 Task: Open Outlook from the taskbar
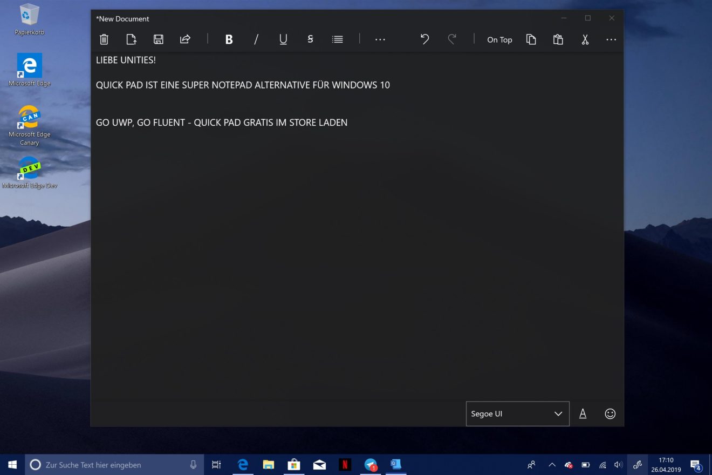[396, 465]
